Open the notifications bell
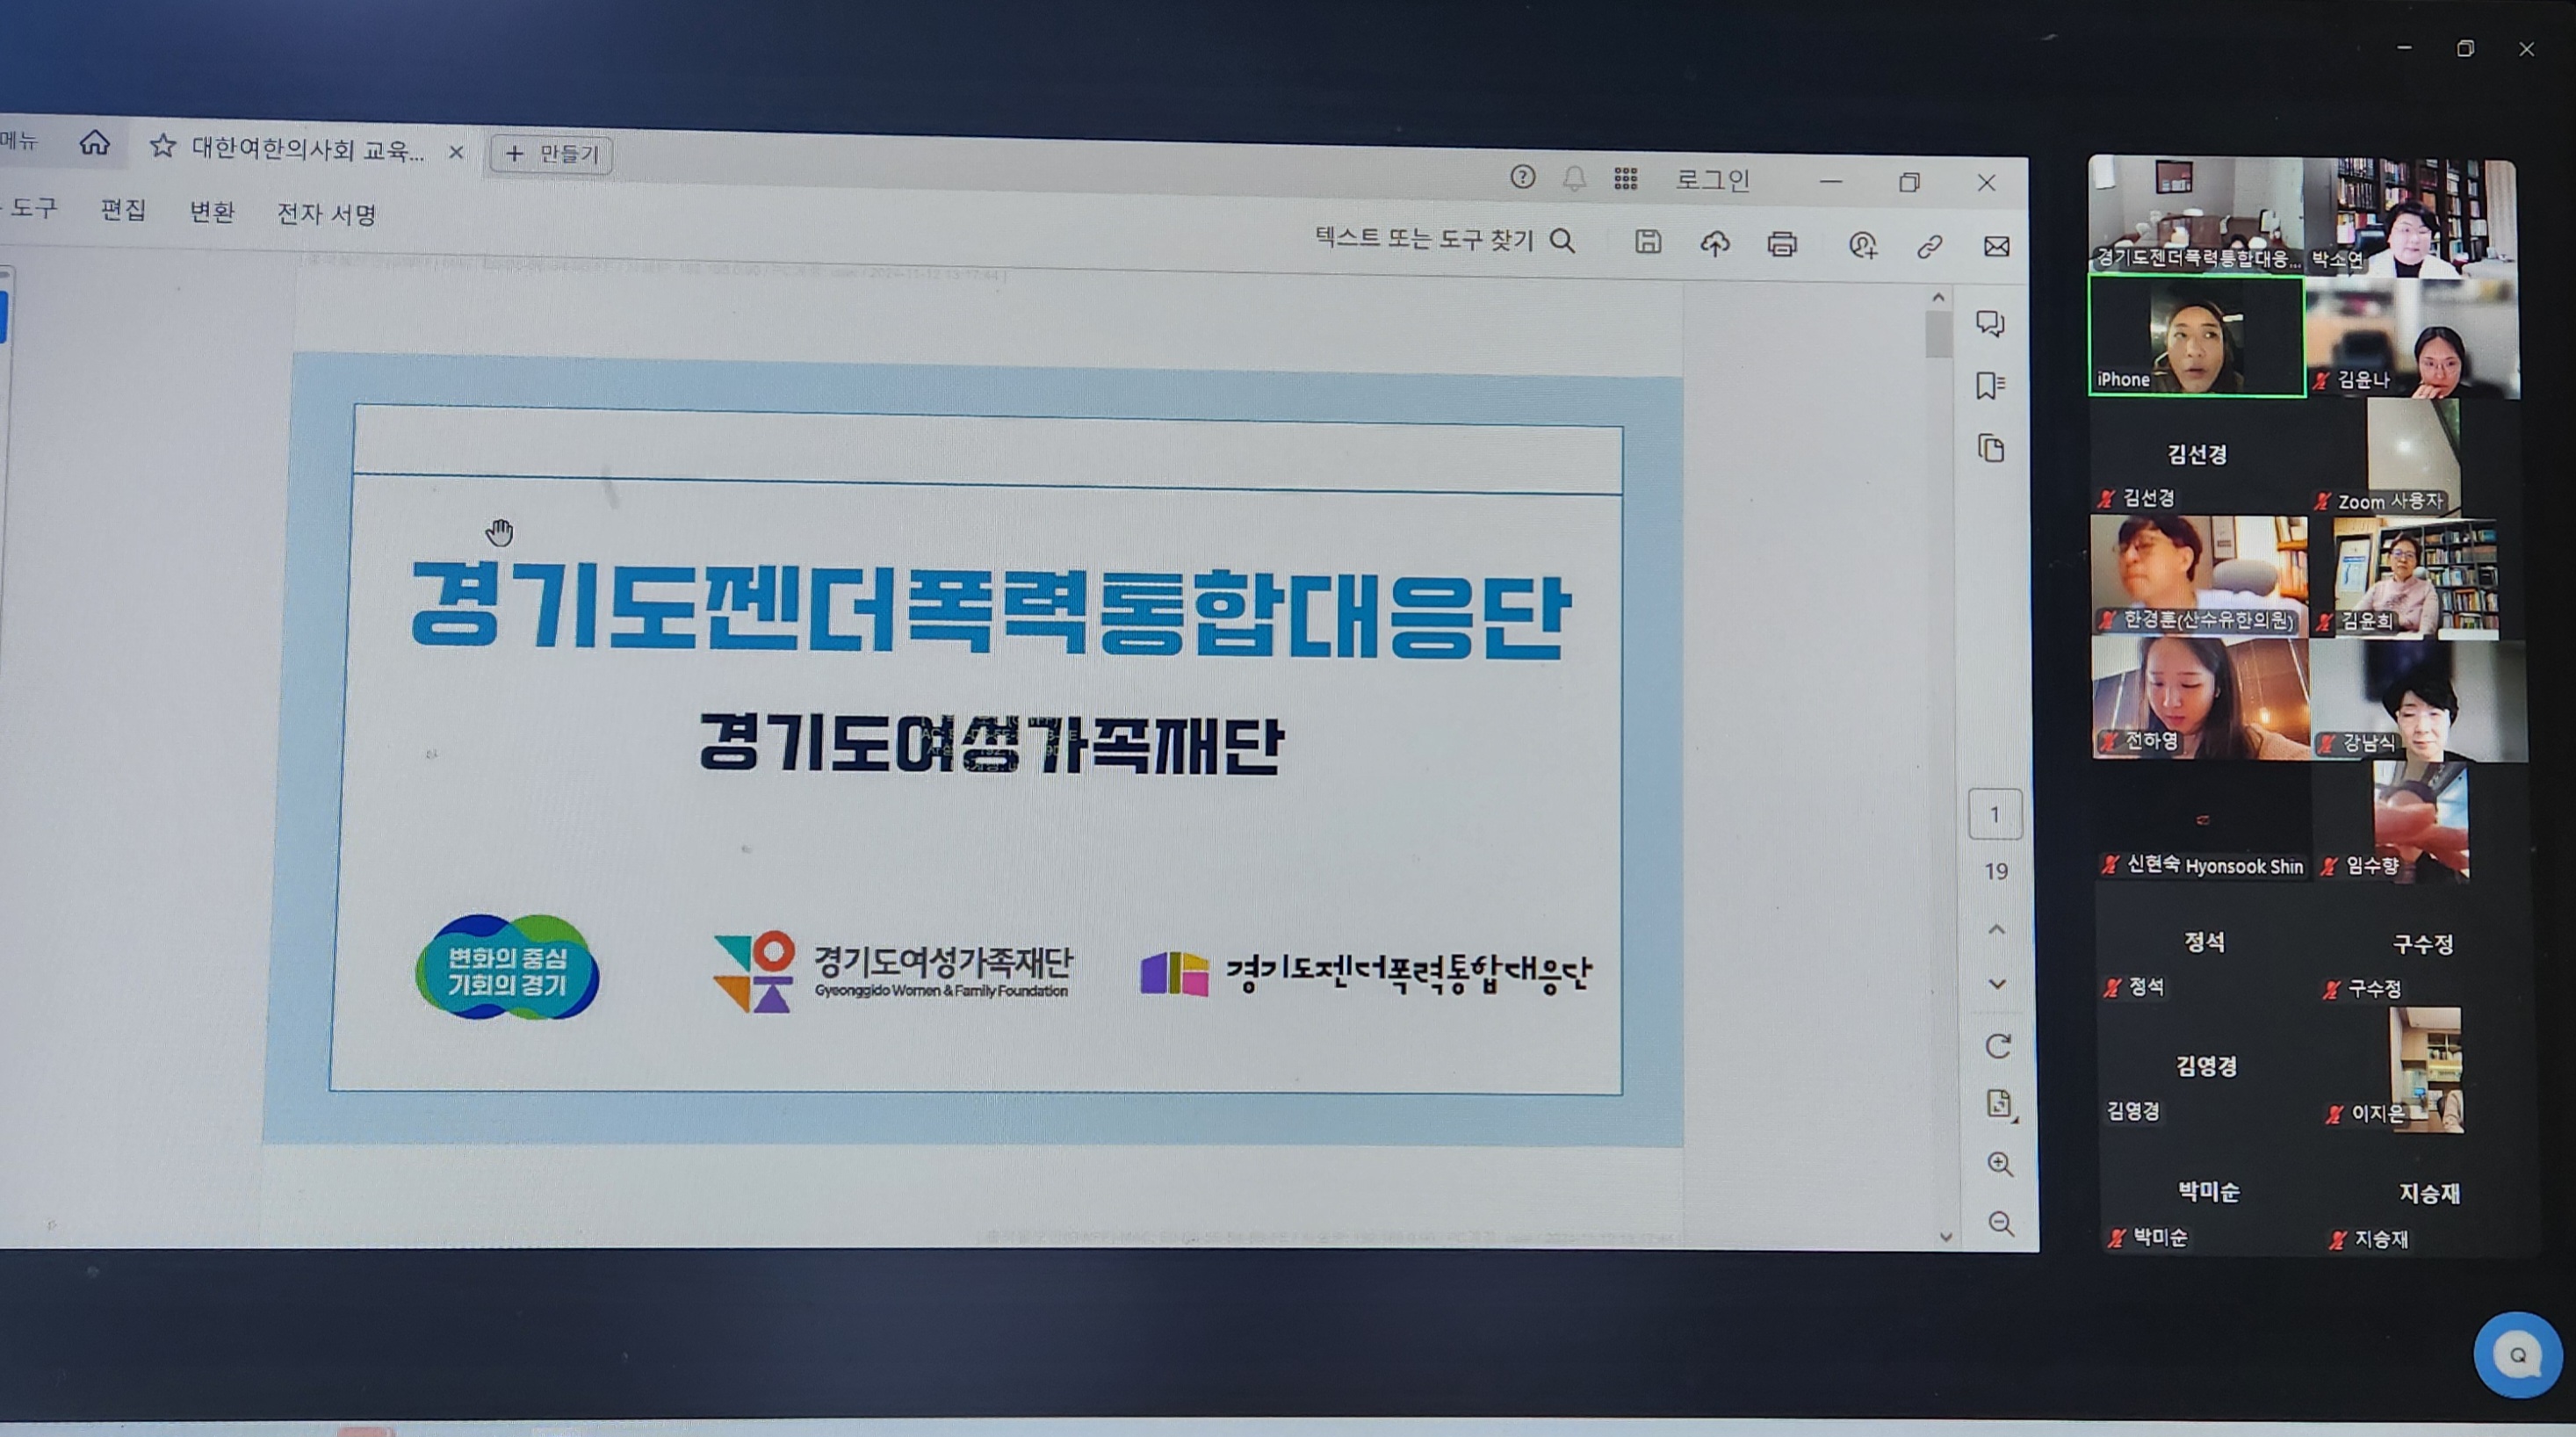 point(1574,179)
